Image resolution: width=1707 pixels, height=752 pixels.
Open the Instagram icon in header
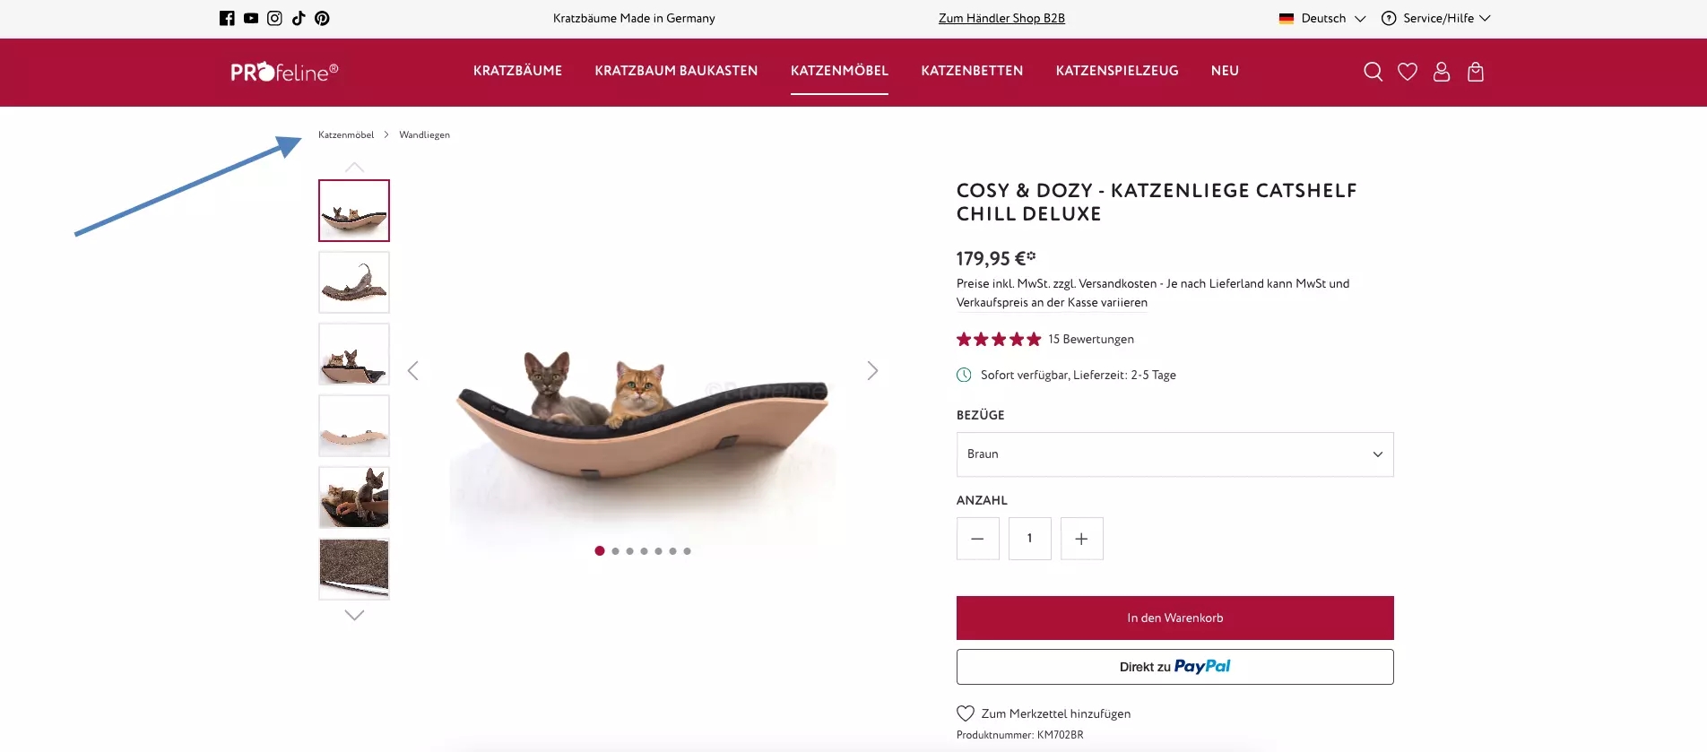point(274,18)
